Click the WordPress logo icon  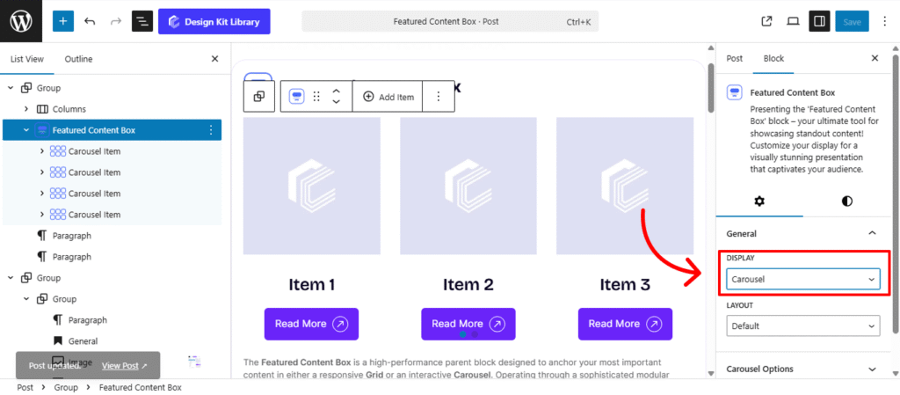21,21
